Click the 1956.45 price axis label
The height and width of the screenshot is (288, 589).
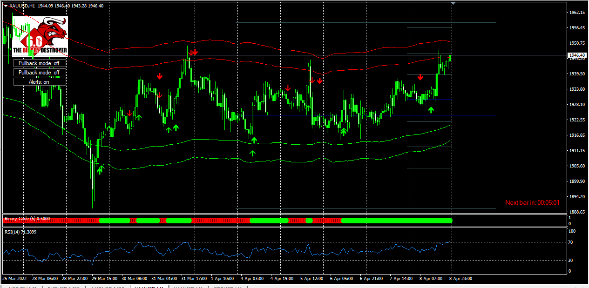[578, 28]
